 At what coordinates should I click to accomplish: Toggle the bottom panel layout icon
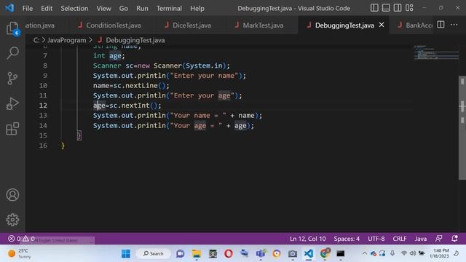pos(386,8)
